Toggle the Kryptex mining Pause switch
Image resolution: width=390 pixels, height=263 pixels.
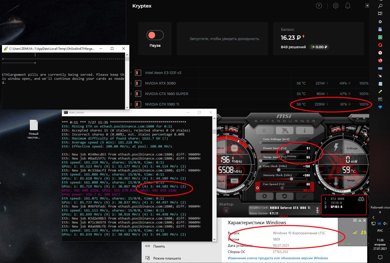(x=155, y=35)
